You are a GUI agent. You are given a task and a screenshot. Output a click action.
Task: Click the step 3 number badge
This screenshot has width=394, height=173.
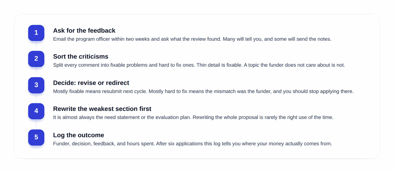[36, 85]
